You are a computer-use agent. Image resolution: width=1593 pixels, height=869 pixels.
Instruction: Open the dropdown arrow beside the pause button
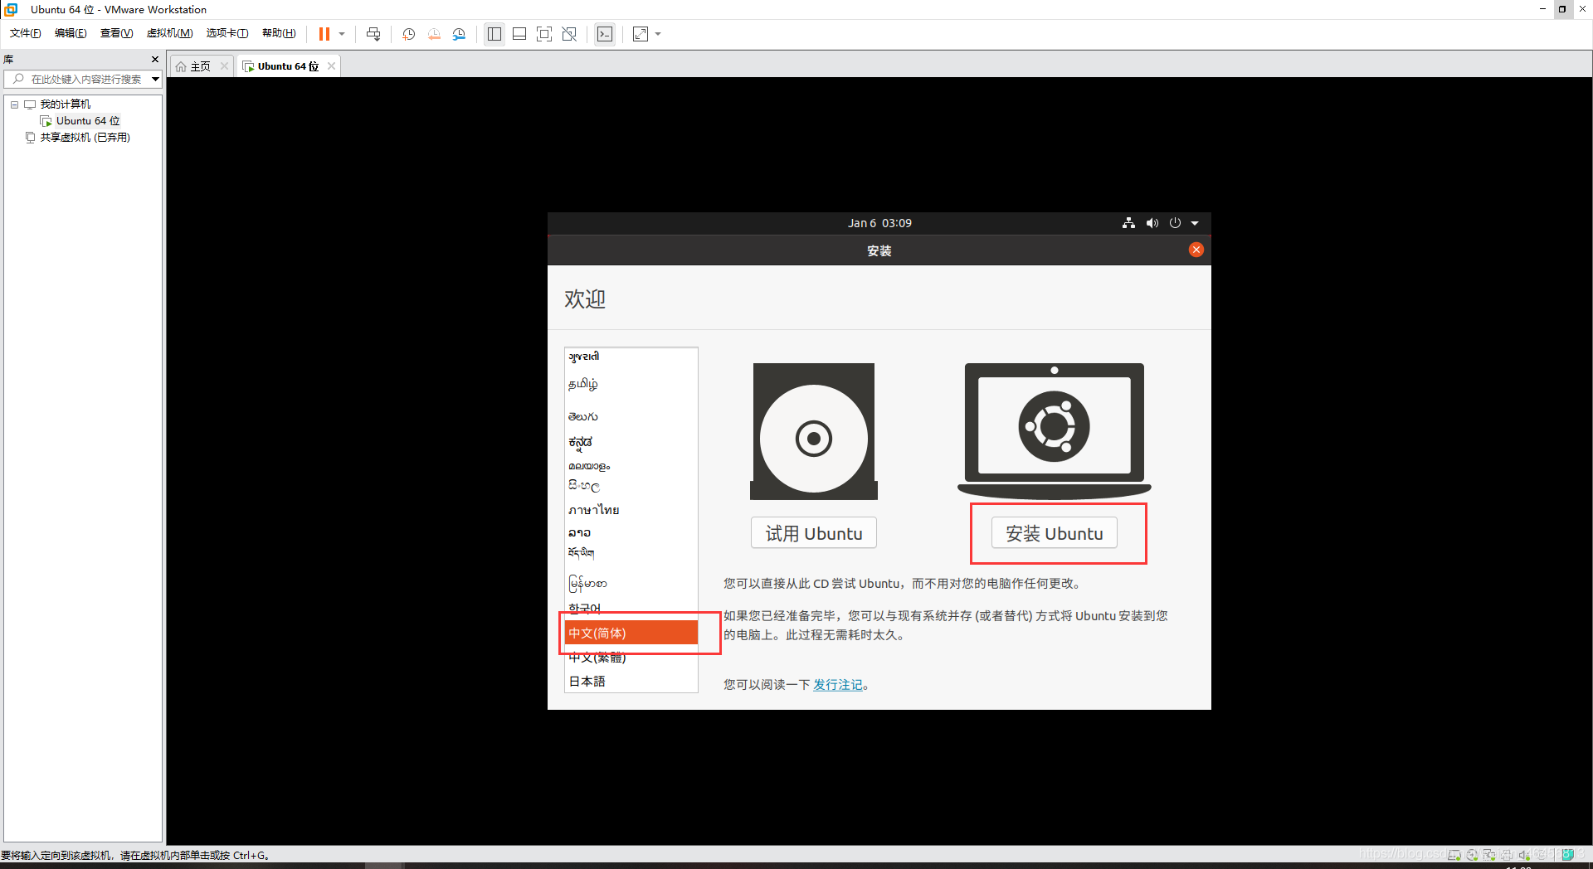[x=342, y=34]
